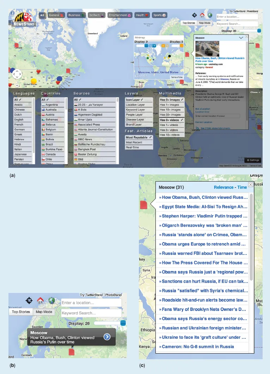Choose Most Reputable under Feat. Articles
The height and width of the screenshot is (374, 270).
pyautogui.click(x=139, y=137)
